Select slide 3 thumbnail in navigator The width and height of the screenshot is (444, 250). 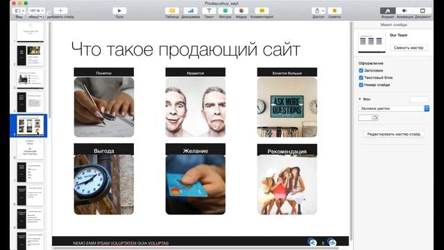31,78
